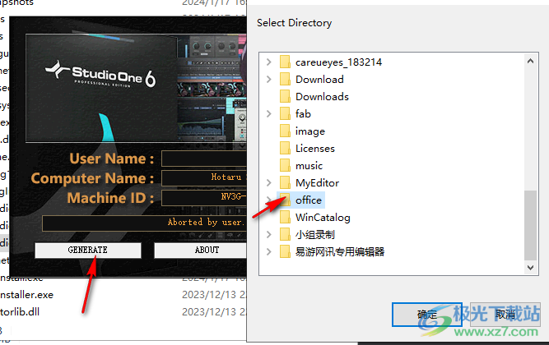Screen dimensions: 549x345
Task: Click the Machine ID field
Action: click(204, 197)
